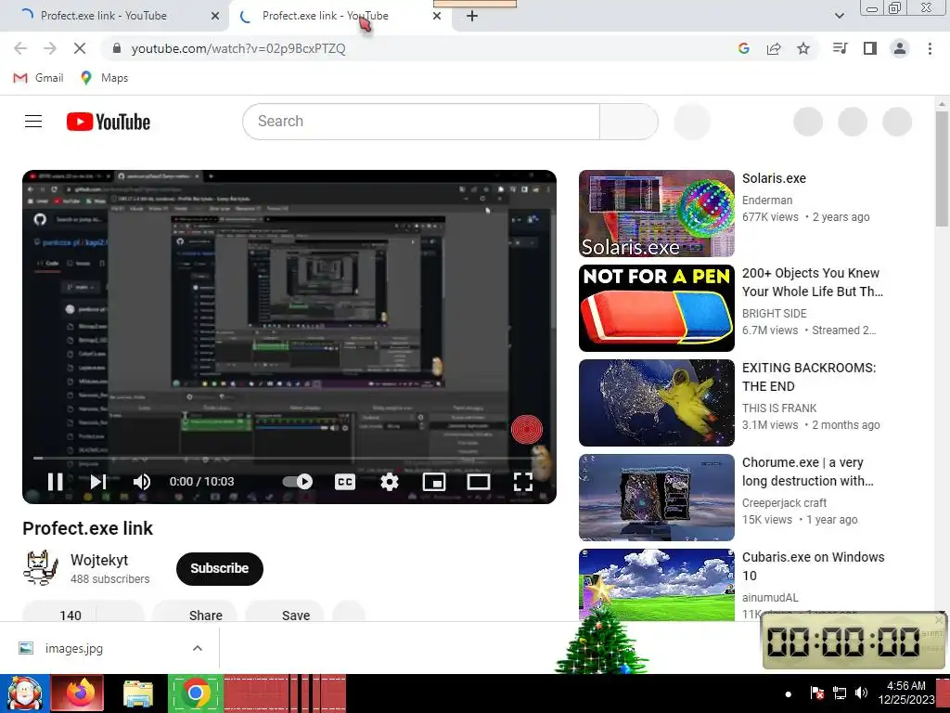The image size is (950, 713).
Task: Subscribe to the Wojtekyt channel
Action: click(x=219, y=569)
